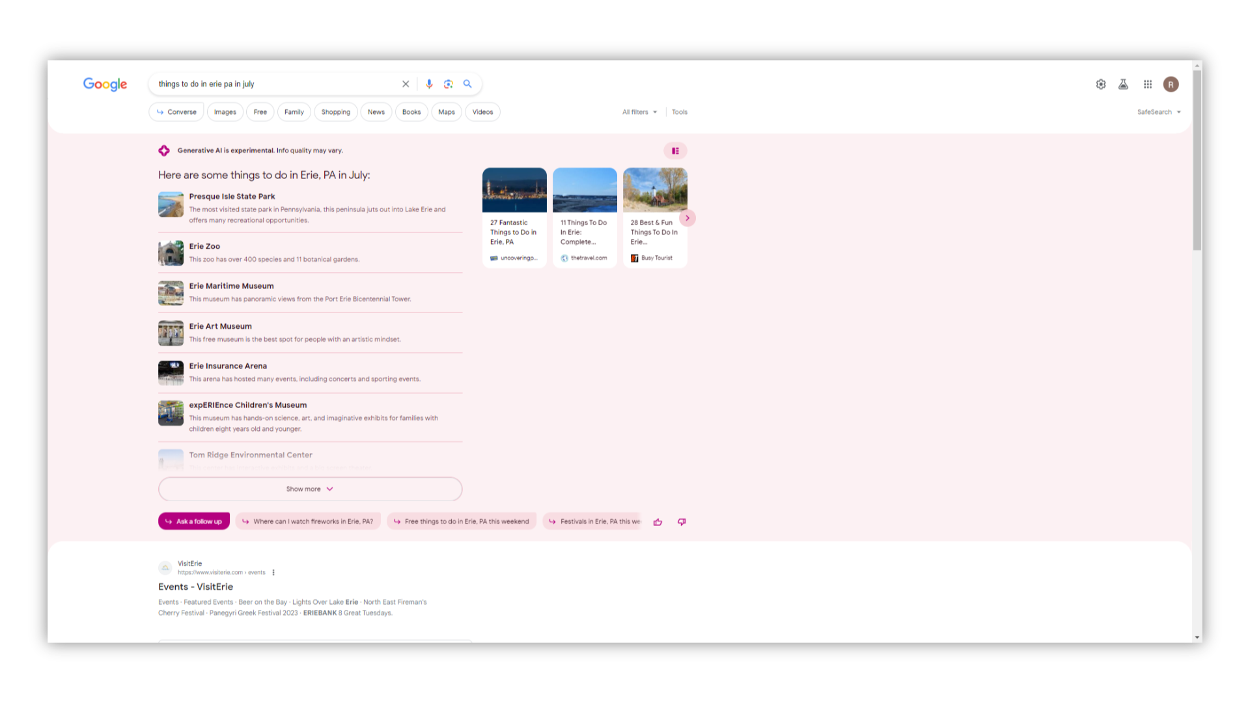
Task: Give thumbs down feedback on AI answer
Action: pyautogui.click(x=682, y=522)
